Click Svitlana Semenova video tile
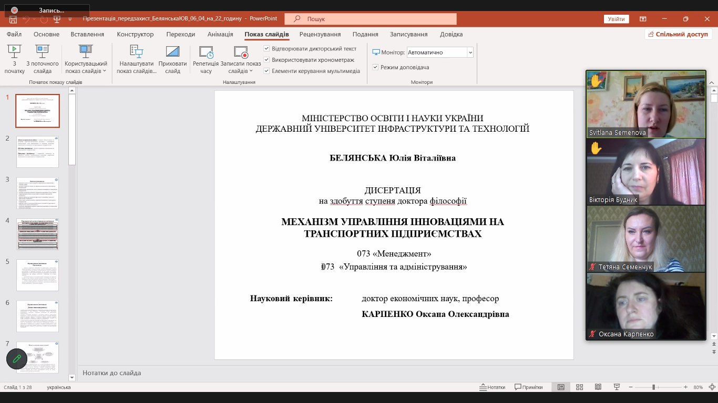The height and width of the screenshot is (403, 718). (x=646, y=104)
